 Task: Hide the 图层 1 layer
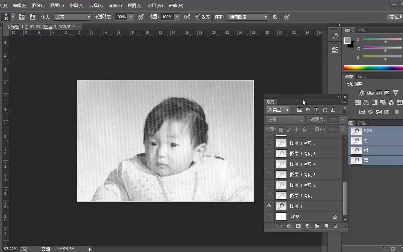269,206
